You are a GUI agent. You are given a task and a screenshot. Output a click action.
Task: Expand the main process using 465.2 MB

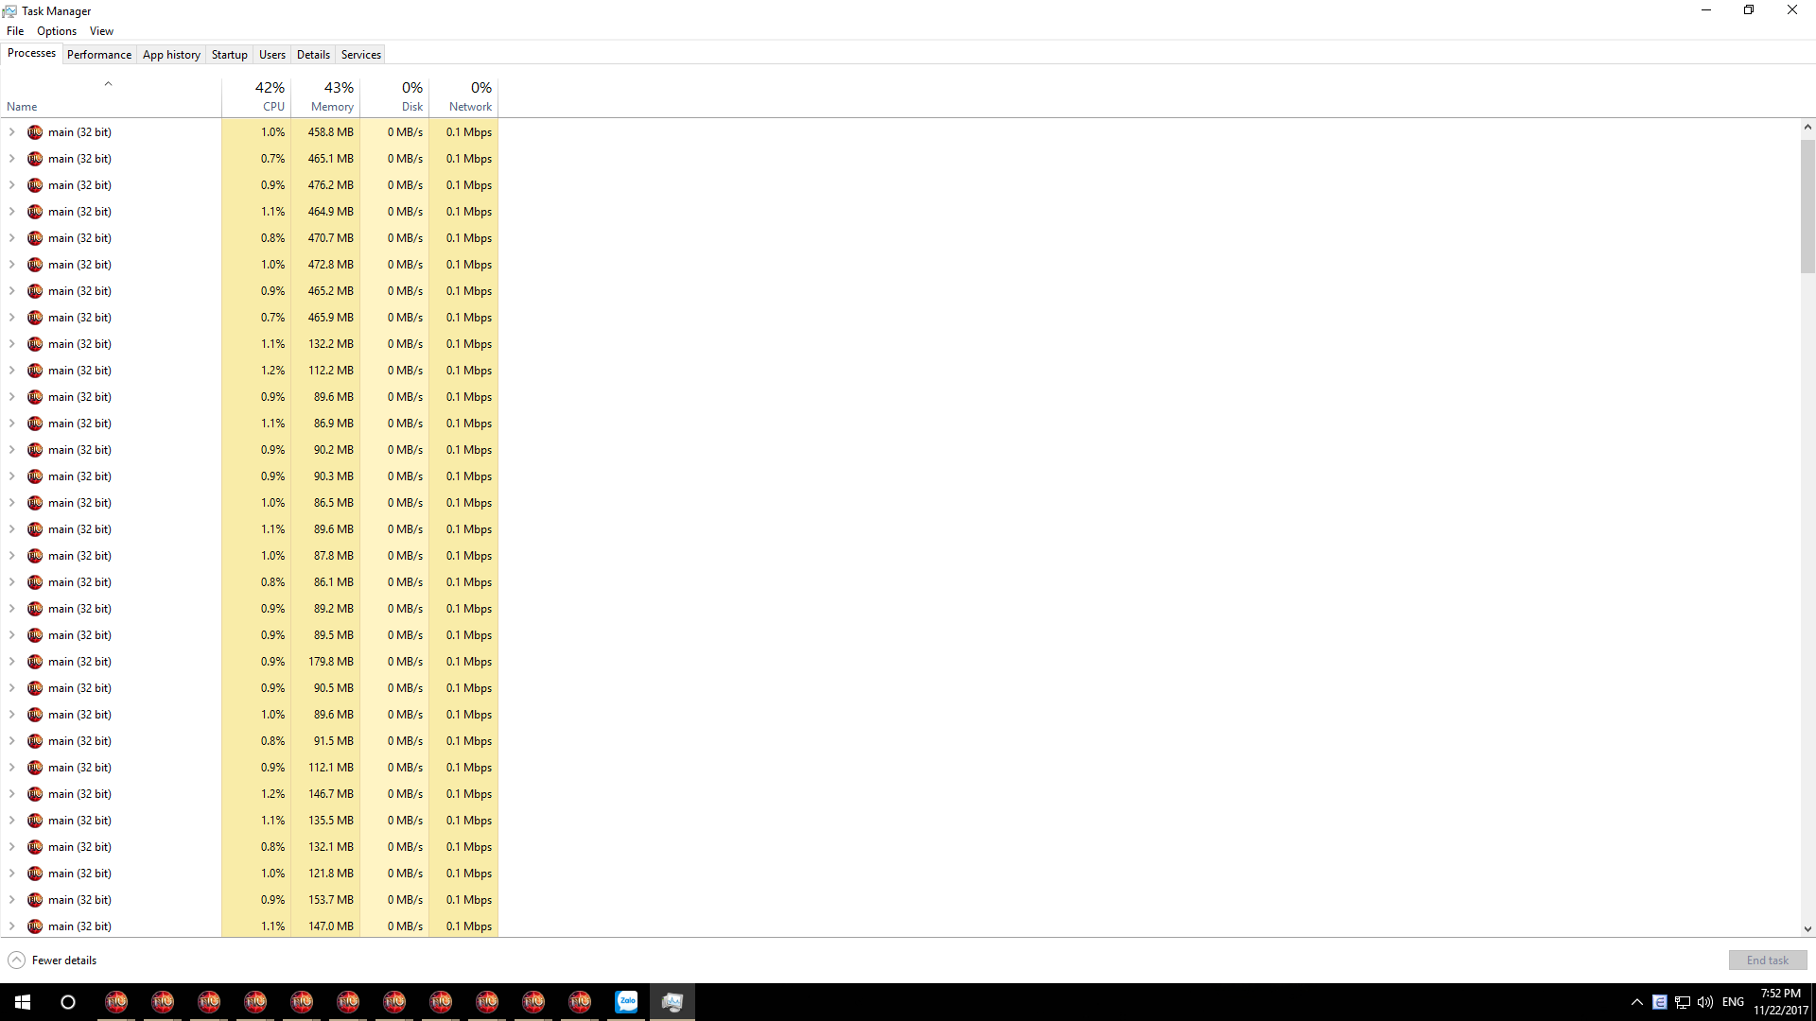coord(12,291)
